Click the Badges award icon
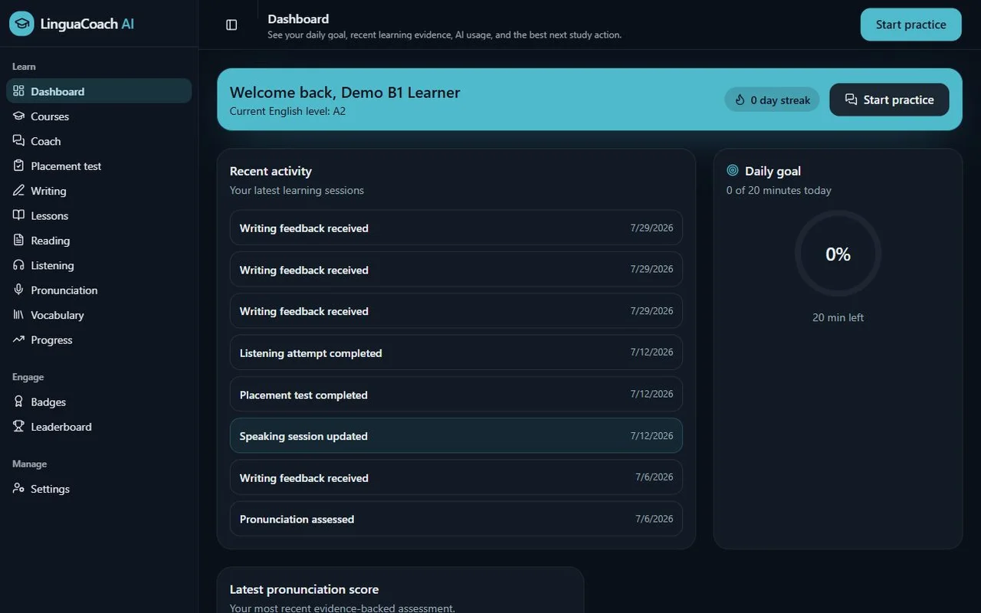The width and height of the screenshot is (981, 613). pyautogui.click(x=18, y=402)
